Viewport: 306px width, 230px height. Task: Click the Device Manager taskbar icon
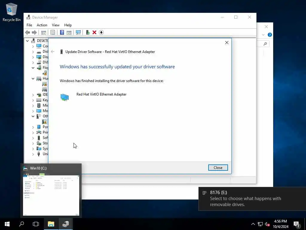(x=65, y=224)
